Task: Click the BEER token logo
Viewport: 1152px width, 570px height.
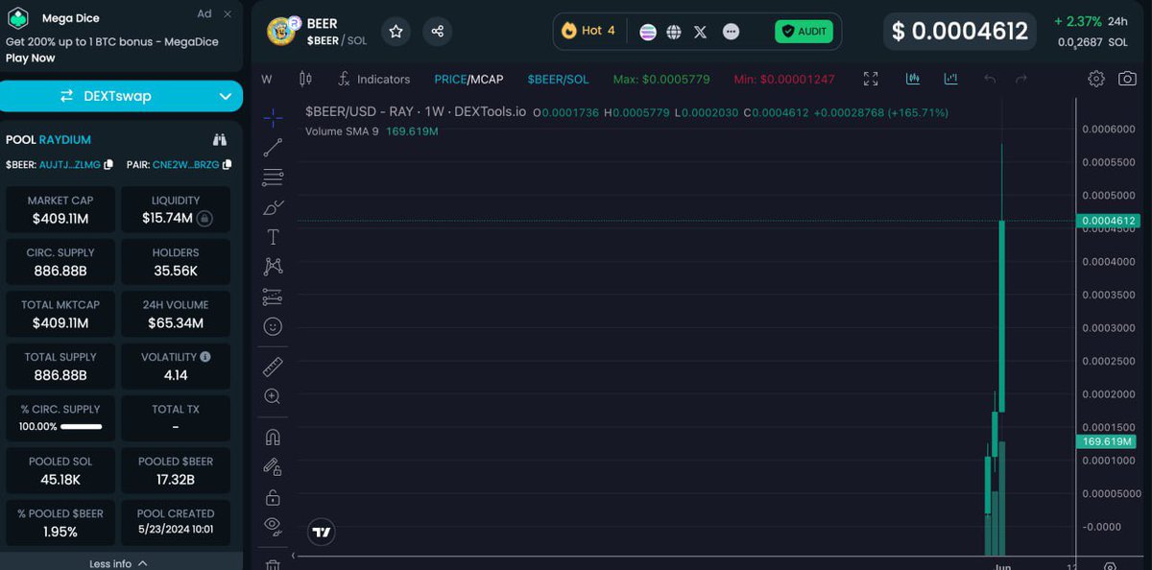Action: click(x=281, y=32)
